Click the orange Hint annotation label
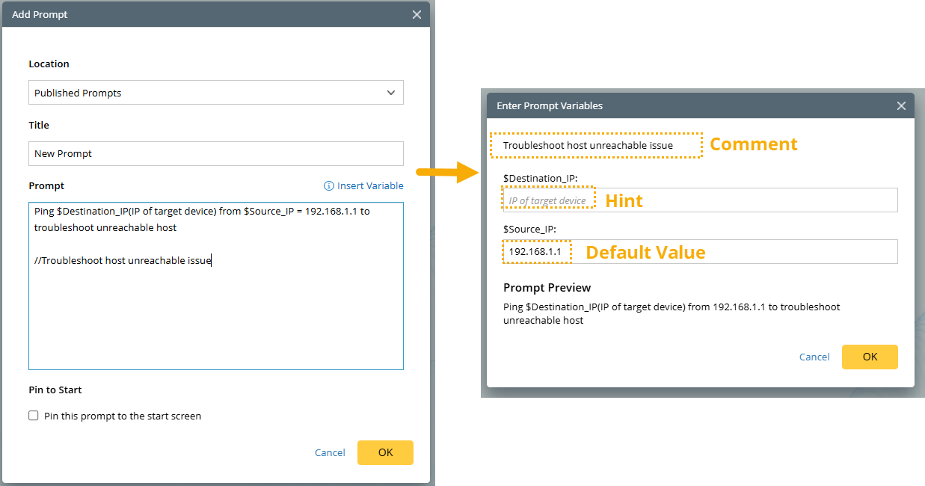The image size is (925, 486). pyautogui.click(x=624, y=200)
